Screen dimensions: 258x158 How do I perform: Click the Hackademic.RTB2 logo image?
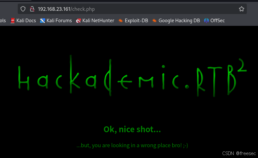[x=132, y=76]
